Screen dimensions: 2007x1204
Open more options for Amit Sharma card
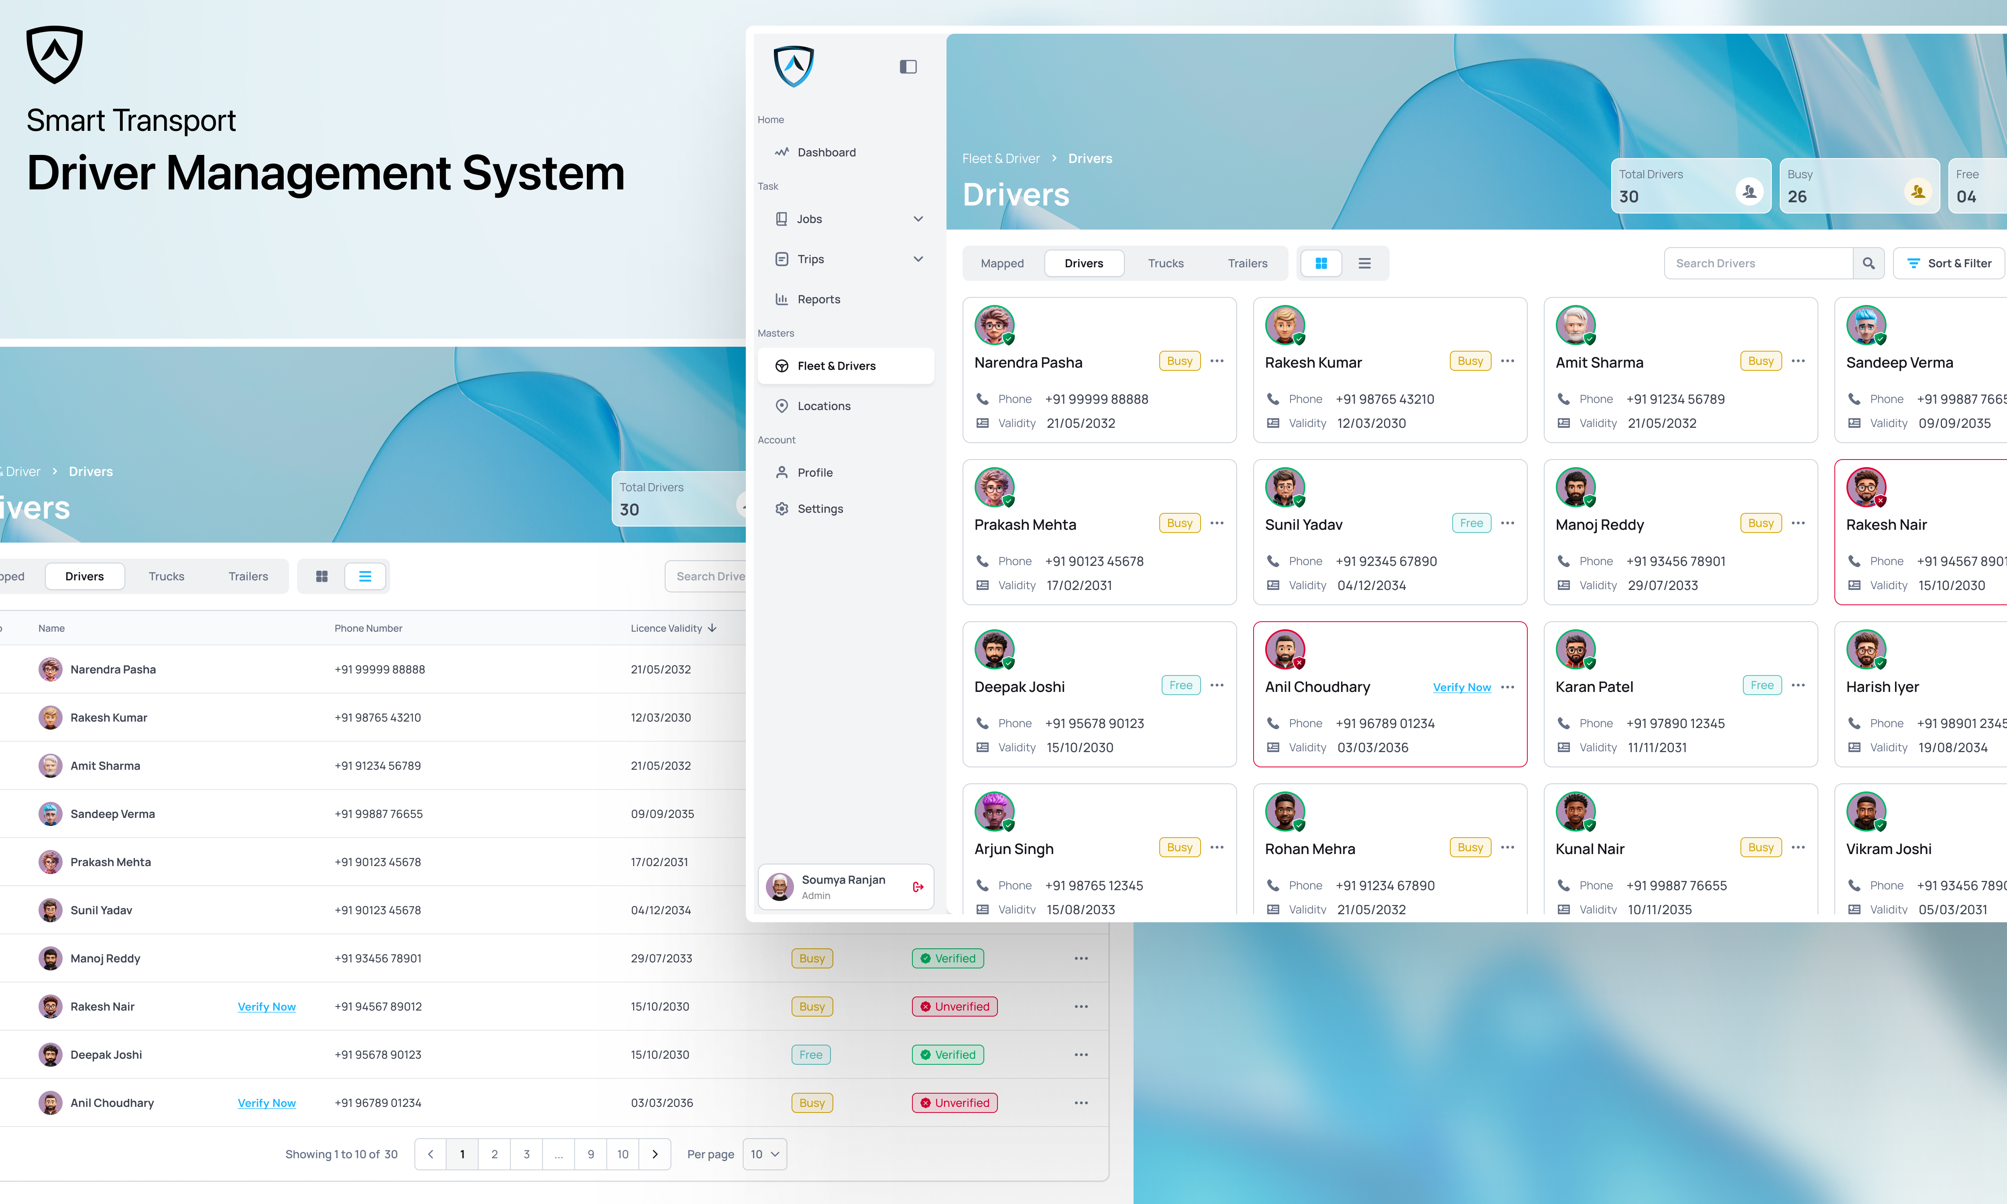pyautogui.click(x=1798, y=361)
